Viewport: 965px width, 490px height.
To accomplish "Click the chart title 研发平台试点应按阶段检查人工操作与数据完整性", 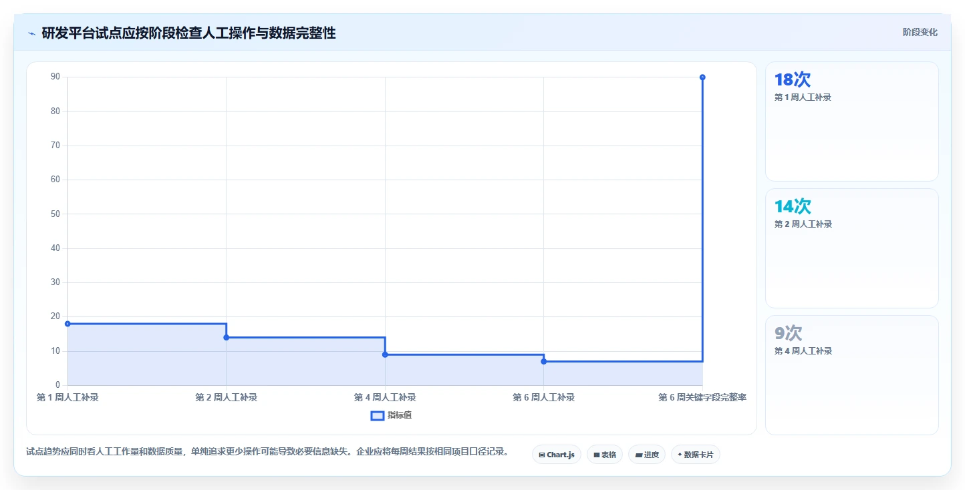I will 188,33.
